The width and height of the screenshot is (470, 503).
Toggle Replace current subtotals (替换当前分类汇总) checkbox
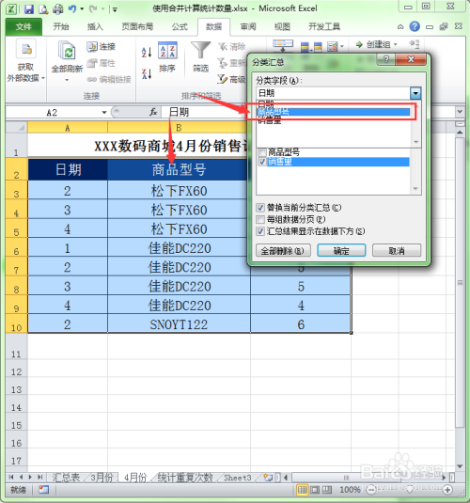pos(260,208)
